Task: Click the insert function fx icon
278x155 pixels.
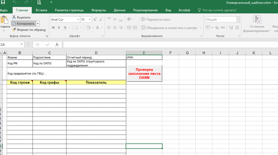Action: pyautogui.click(x=57, y=45)
